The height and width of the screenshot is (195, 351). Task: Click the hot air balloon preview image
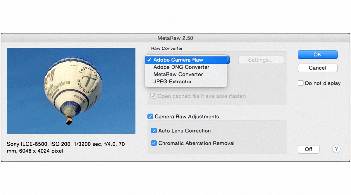coord(71,91)
